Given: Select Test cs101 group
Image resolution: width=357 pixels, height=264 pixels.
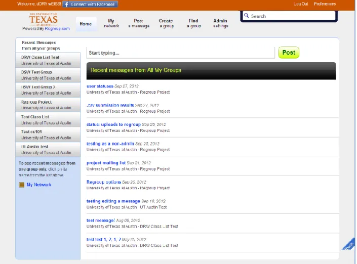Looking at the screenshot, I should click(48, 135).
